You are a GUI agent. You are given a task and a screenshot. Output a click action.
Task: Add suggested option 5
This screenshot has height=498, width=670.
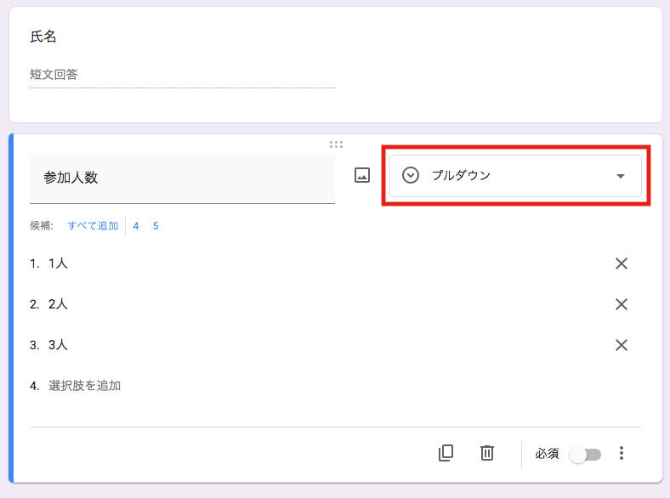tap(156, 226)
